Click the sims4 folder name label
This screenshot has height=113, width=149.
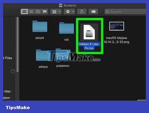(x=39, y=38)
